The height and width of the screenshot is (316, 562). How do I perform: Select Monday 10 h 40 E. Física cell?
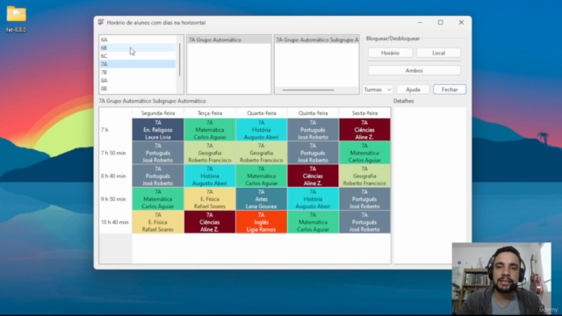[x=158, y=222]
